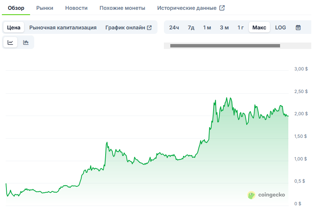Set chart range to 1 м
312x212 pixels.
(207, 27)
